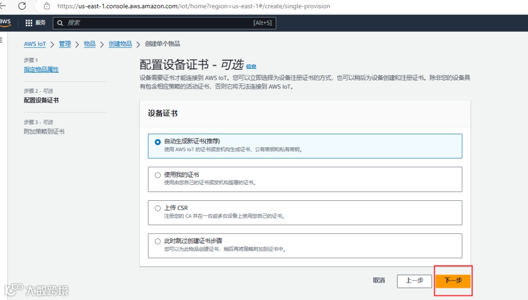The width and height of the screenshot is (528, 300).
Task: Click the 设备证书 section heading
Action: click(163, 113)
